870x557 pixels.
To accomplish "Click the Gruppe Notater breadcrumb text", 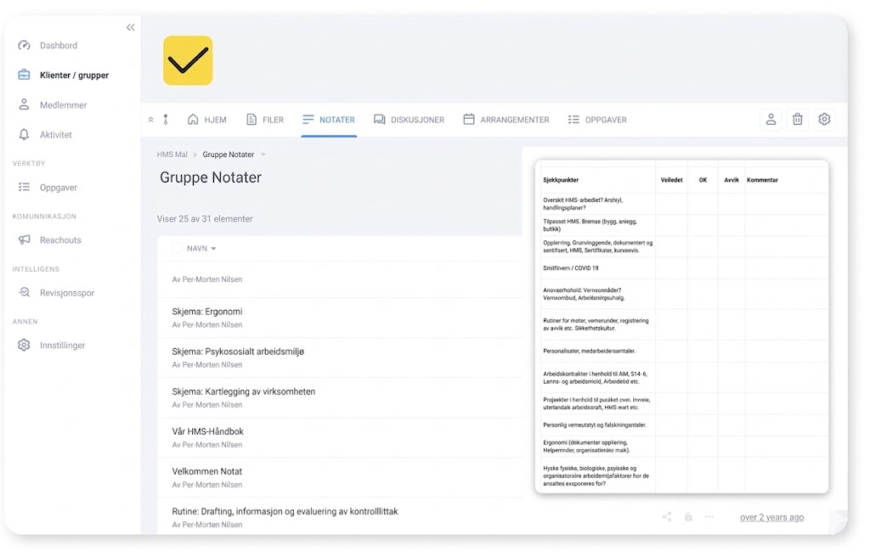I will (x=228, y=155).
